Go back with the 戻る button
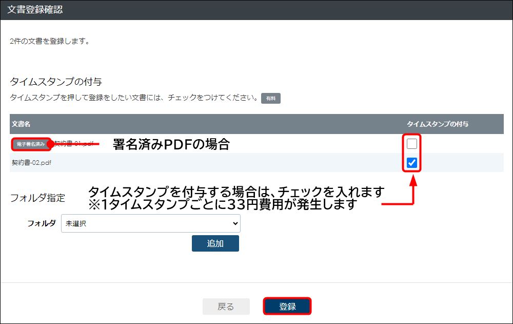The image size is (513, 324). 226,307
